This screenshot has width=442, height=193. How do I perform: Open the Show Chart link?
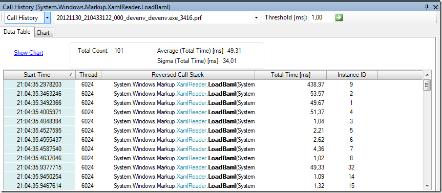(29, 53)
